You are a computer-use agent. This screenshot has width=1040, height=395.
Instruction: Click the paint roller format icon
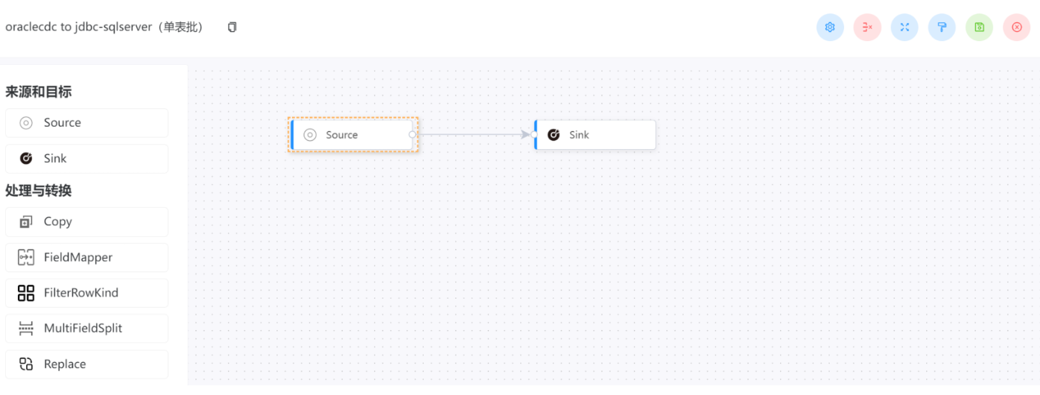(x=942, y=28)
